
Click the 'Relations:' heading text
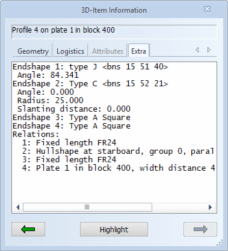(x=36, y=135)
